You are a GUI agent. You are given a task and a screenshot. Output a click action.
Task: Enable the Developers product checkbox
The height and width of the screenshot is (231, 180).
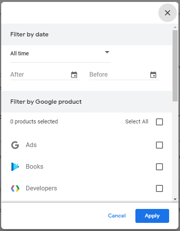[159, 188]
